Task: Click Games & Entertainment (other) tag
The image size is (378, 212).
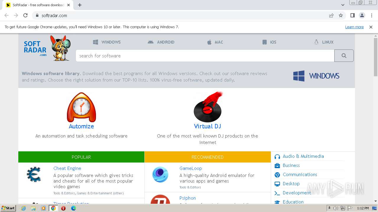Action: [101, 193]
